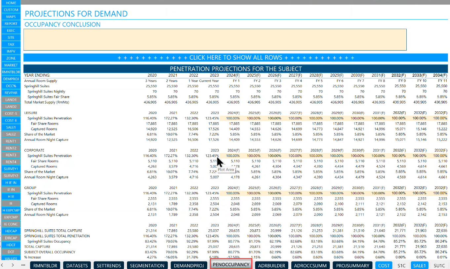Open the IMPV sidebar button
The height and width of the screenshot is (269, 450).
coord(11,51)
